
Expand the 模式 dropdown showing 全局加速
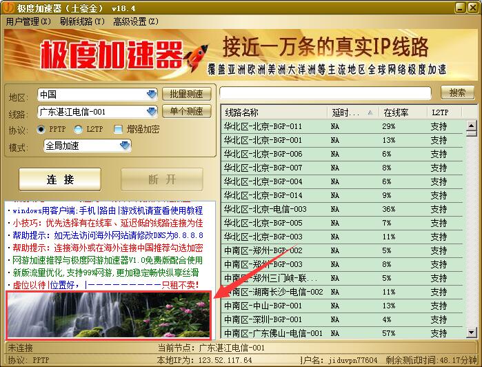point(125,146)
